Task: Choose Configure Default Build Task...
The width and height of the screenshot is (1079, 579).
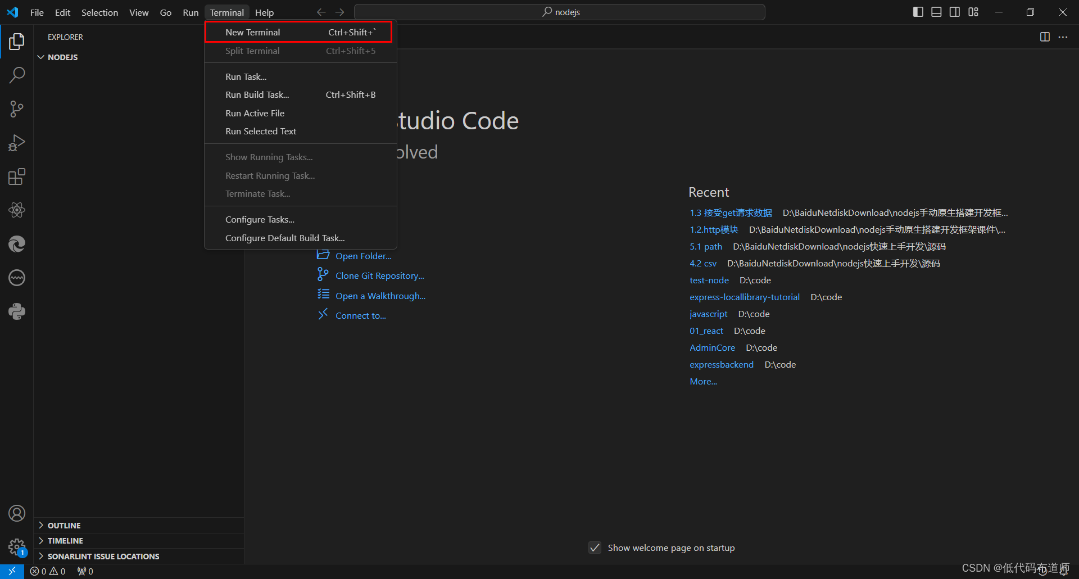Action: tap(301, 238)
